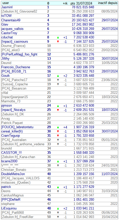The height and width of the screenshot is (220, 119).
Task: Click the gray down arrow in [Zebulon.fr]_FreeKiller row
Action: coord(58,217)
